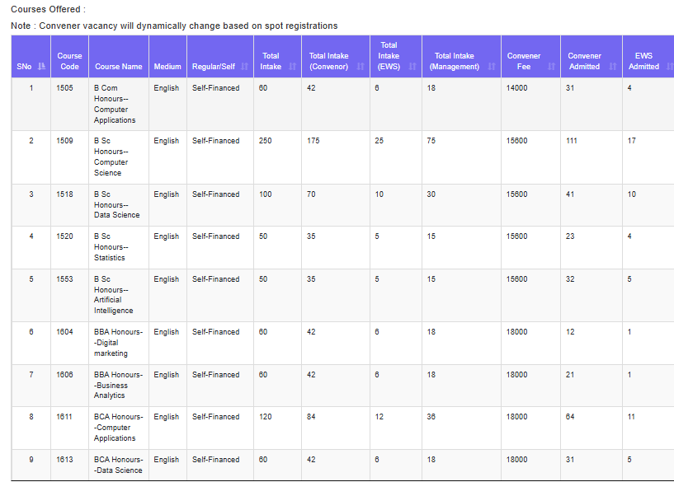The image size is (674, 482).
Task: Select B Sc Honours--Artificial Intelligence row
Action: pyautogui.click(x=342, y=295)
